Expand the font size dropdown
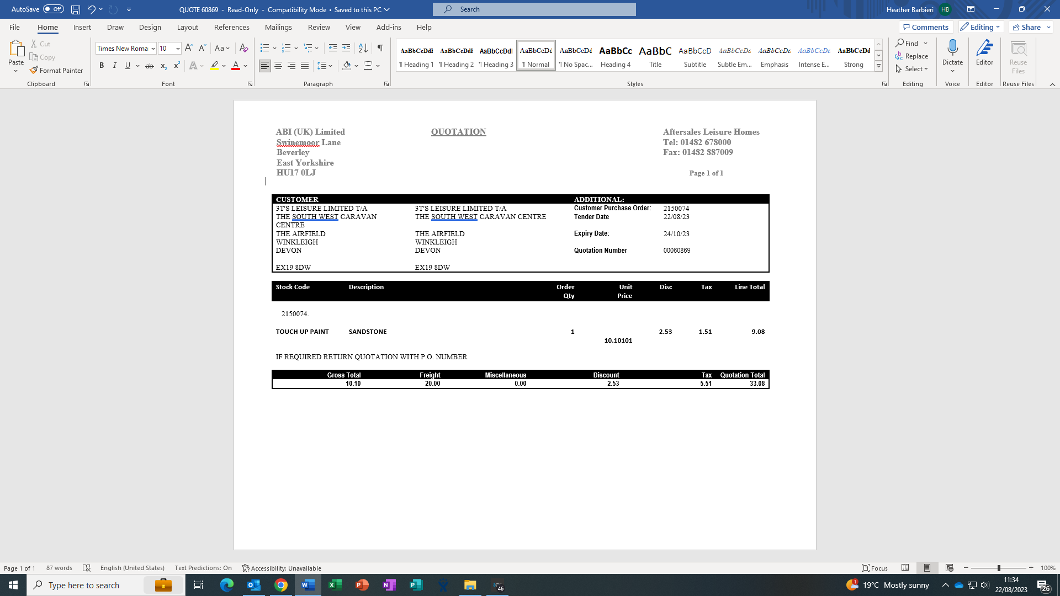Image resolution: width=1060 pixels, height=596 pixels. [x=178, y=49]
